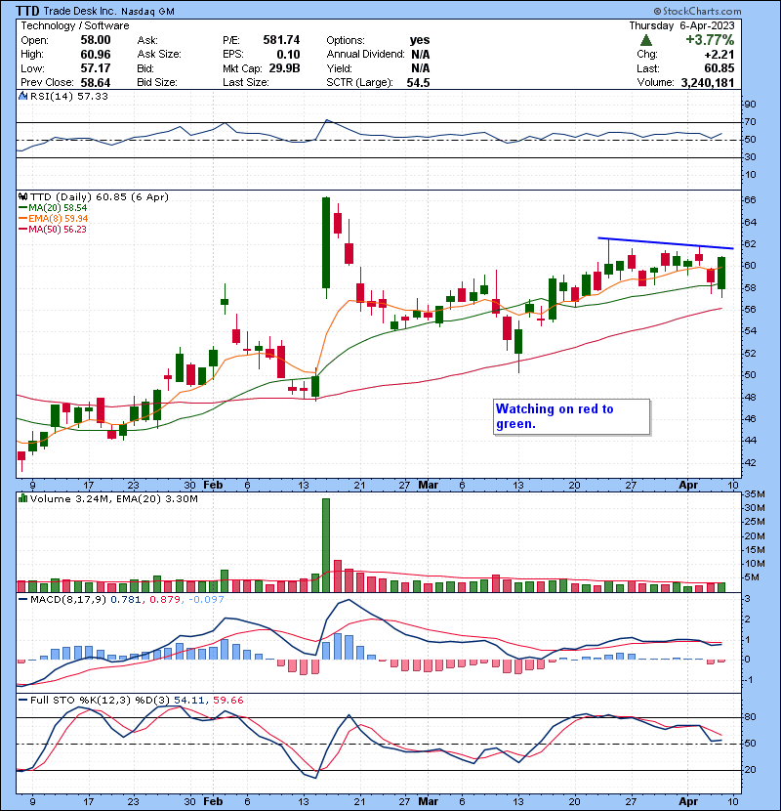Screen dimensions: 781x811
Task: Select the Low value 57.17
Action: pyautogui.click(x=96, y=68)
